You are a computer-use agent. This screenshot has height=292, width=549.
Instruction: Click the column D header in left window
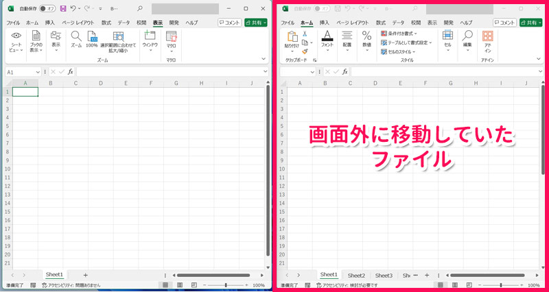[x=101, y=83]
